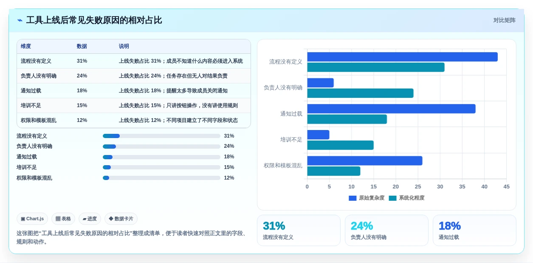Select the 通知过载 table row cell

pyautogui.click(x=31, y=91)
